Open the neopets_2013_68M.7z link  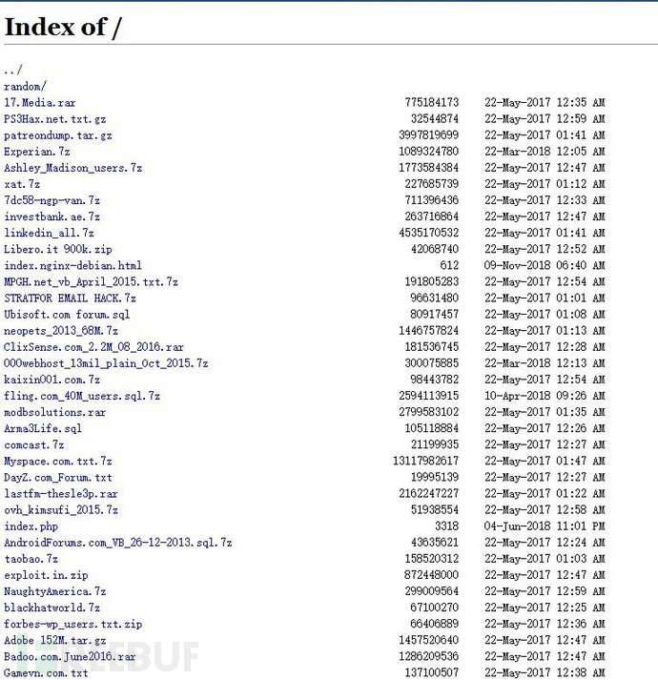pyautogui.click(x=61, y=331)
